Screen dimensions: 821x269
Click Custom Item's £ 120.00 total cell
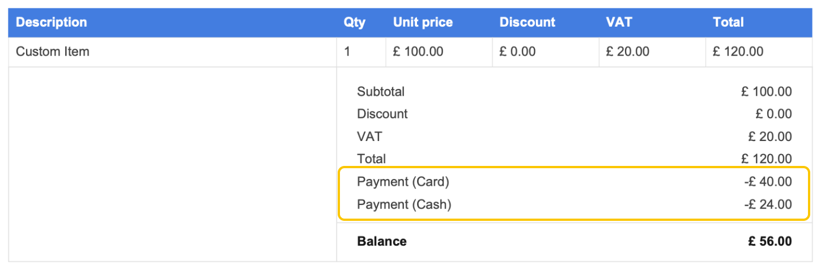[738, 52]
